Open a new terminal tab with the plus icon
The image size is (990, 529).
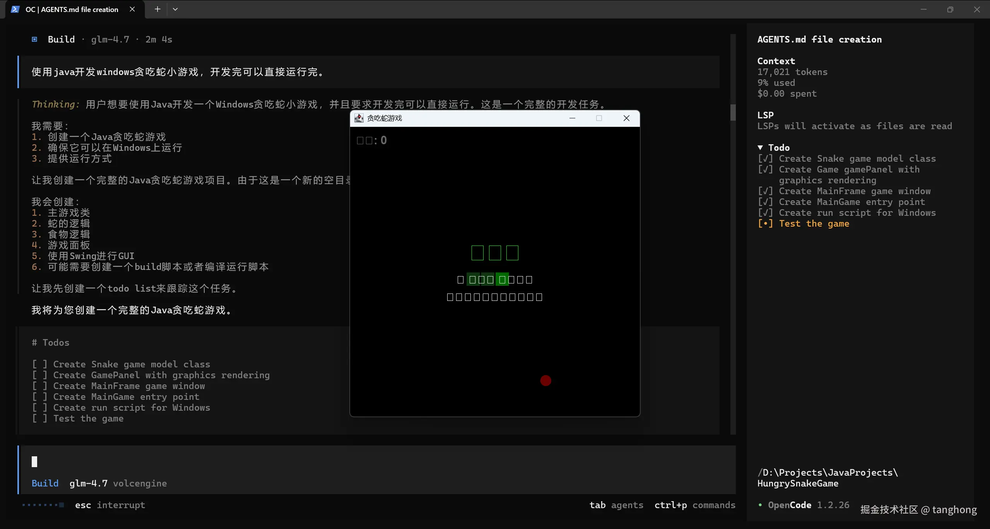tap(157, 9)
